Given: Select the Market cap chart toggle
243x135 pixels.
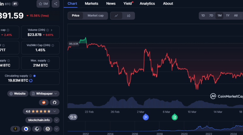Looking at the screenshot, I should click(95, 15).
